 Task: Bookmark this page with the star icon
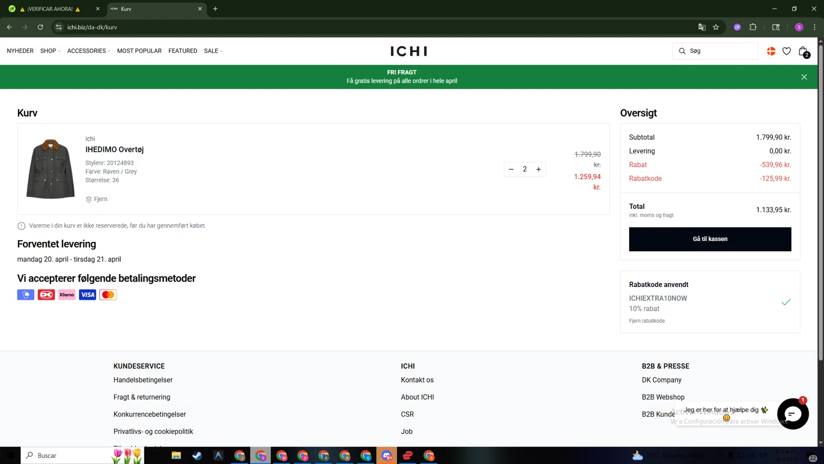pyautogui.click(x=716, y=27)
